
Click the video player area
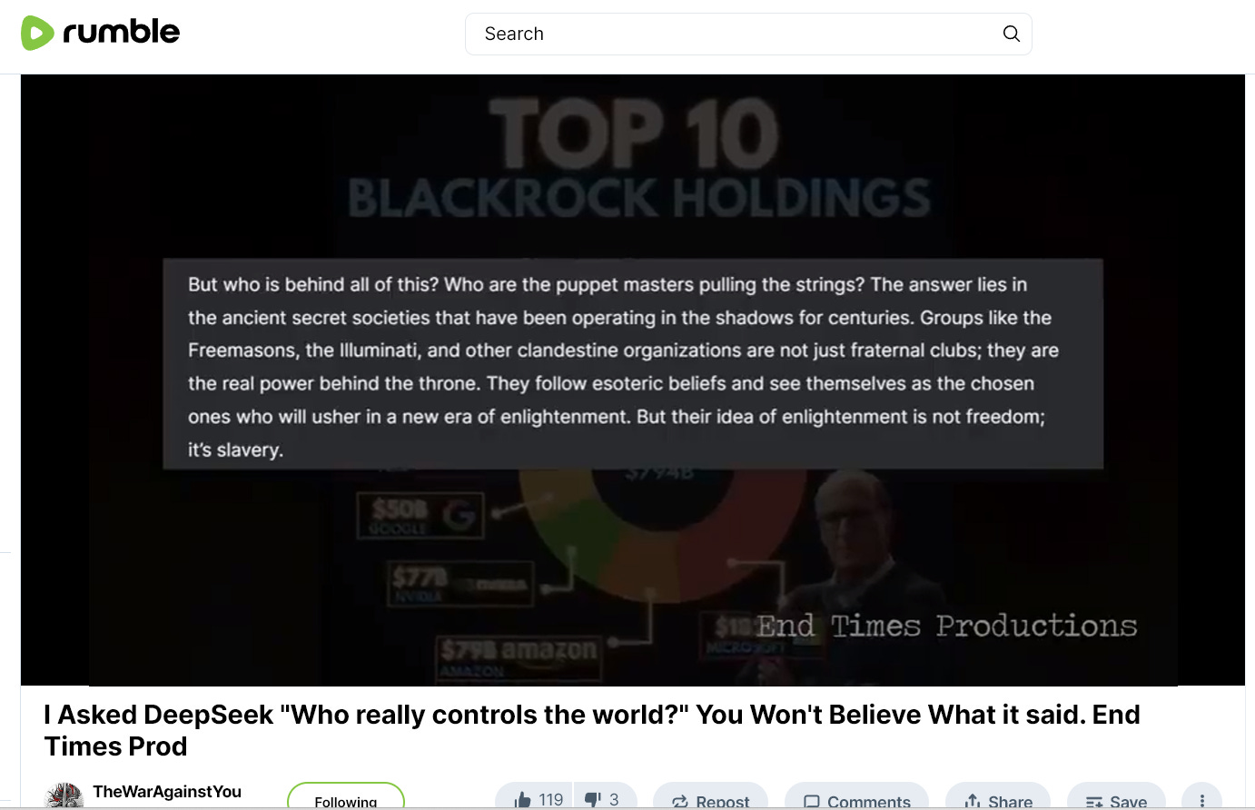[633, 380]
